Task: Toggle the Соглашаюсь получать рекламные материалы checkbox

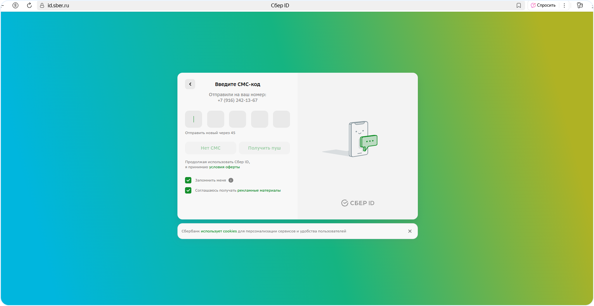Action: point(188,190)
